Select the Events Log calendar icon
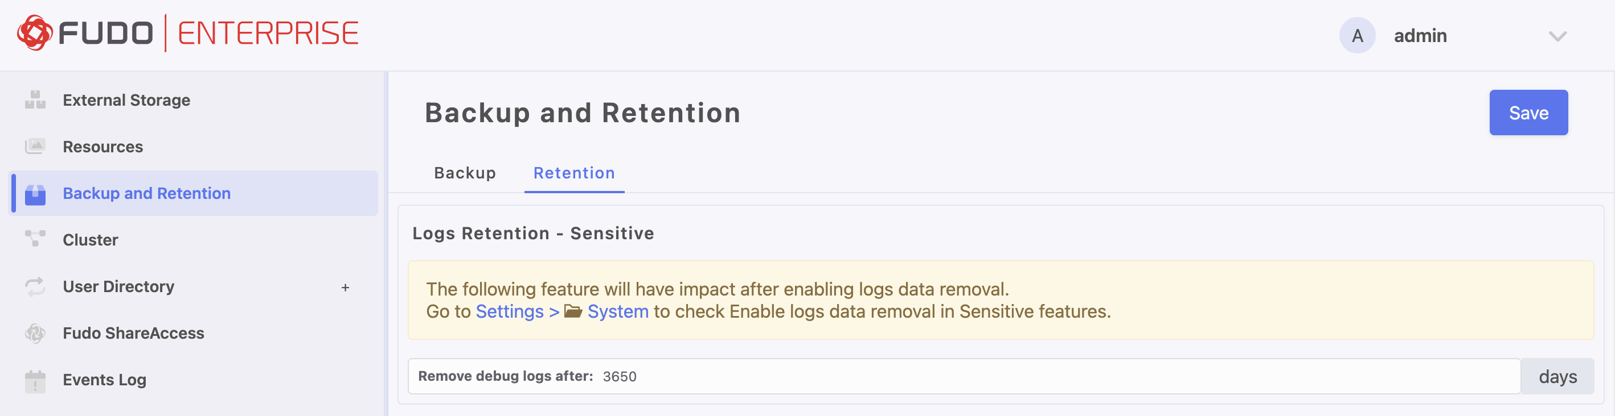Viewport: 1615px width, 416px height. tap(35, 380)
